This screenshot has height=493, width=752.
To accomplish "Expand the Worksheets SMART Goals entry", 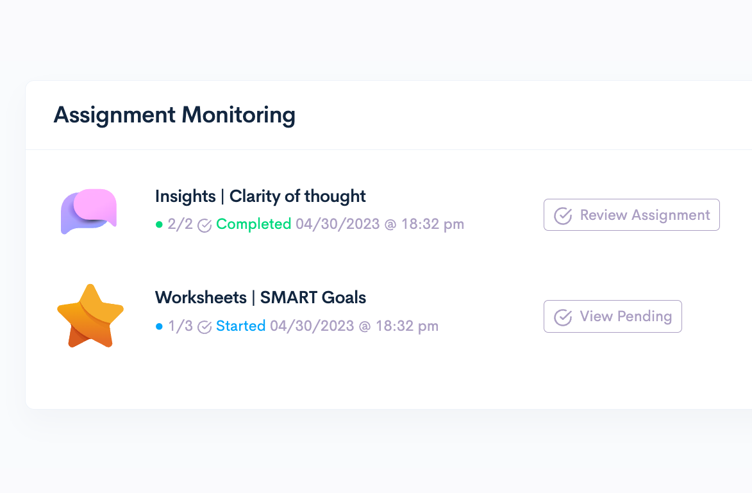I will (260, 297).
